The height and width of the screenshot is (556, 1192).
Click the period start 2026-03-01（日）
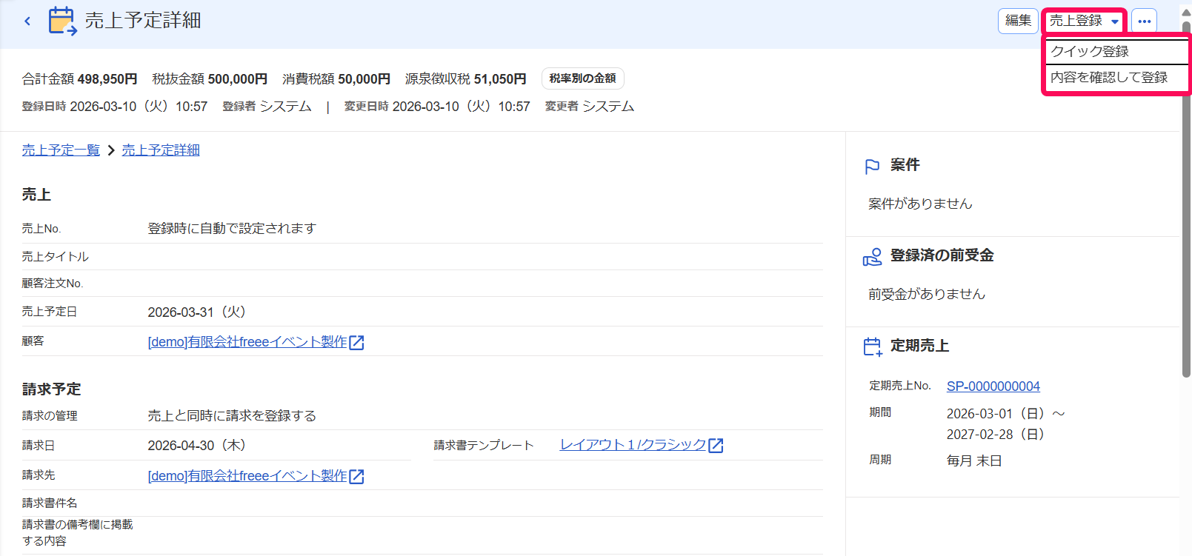click(997, 413)
